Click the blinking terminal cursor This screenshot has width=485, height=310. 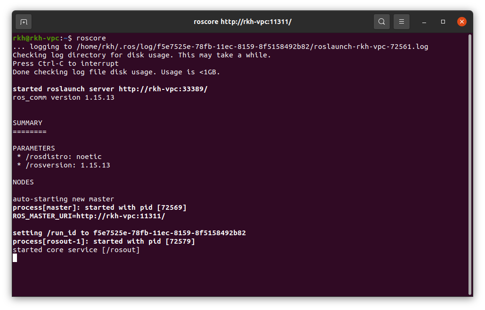click(15, 258)
